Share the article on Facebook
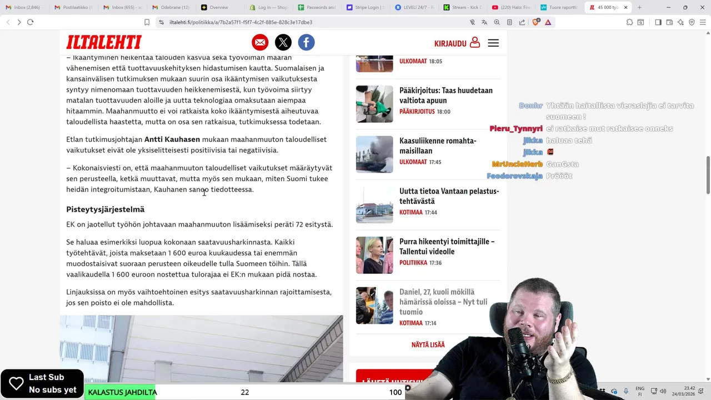This screenshot has height=400, width=711. tap(307, 43)
